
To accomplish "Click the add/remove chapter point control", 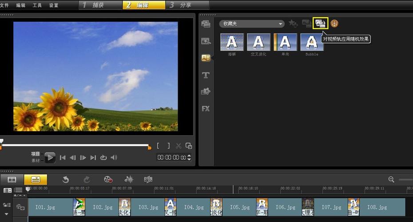I will coord(20,195).
